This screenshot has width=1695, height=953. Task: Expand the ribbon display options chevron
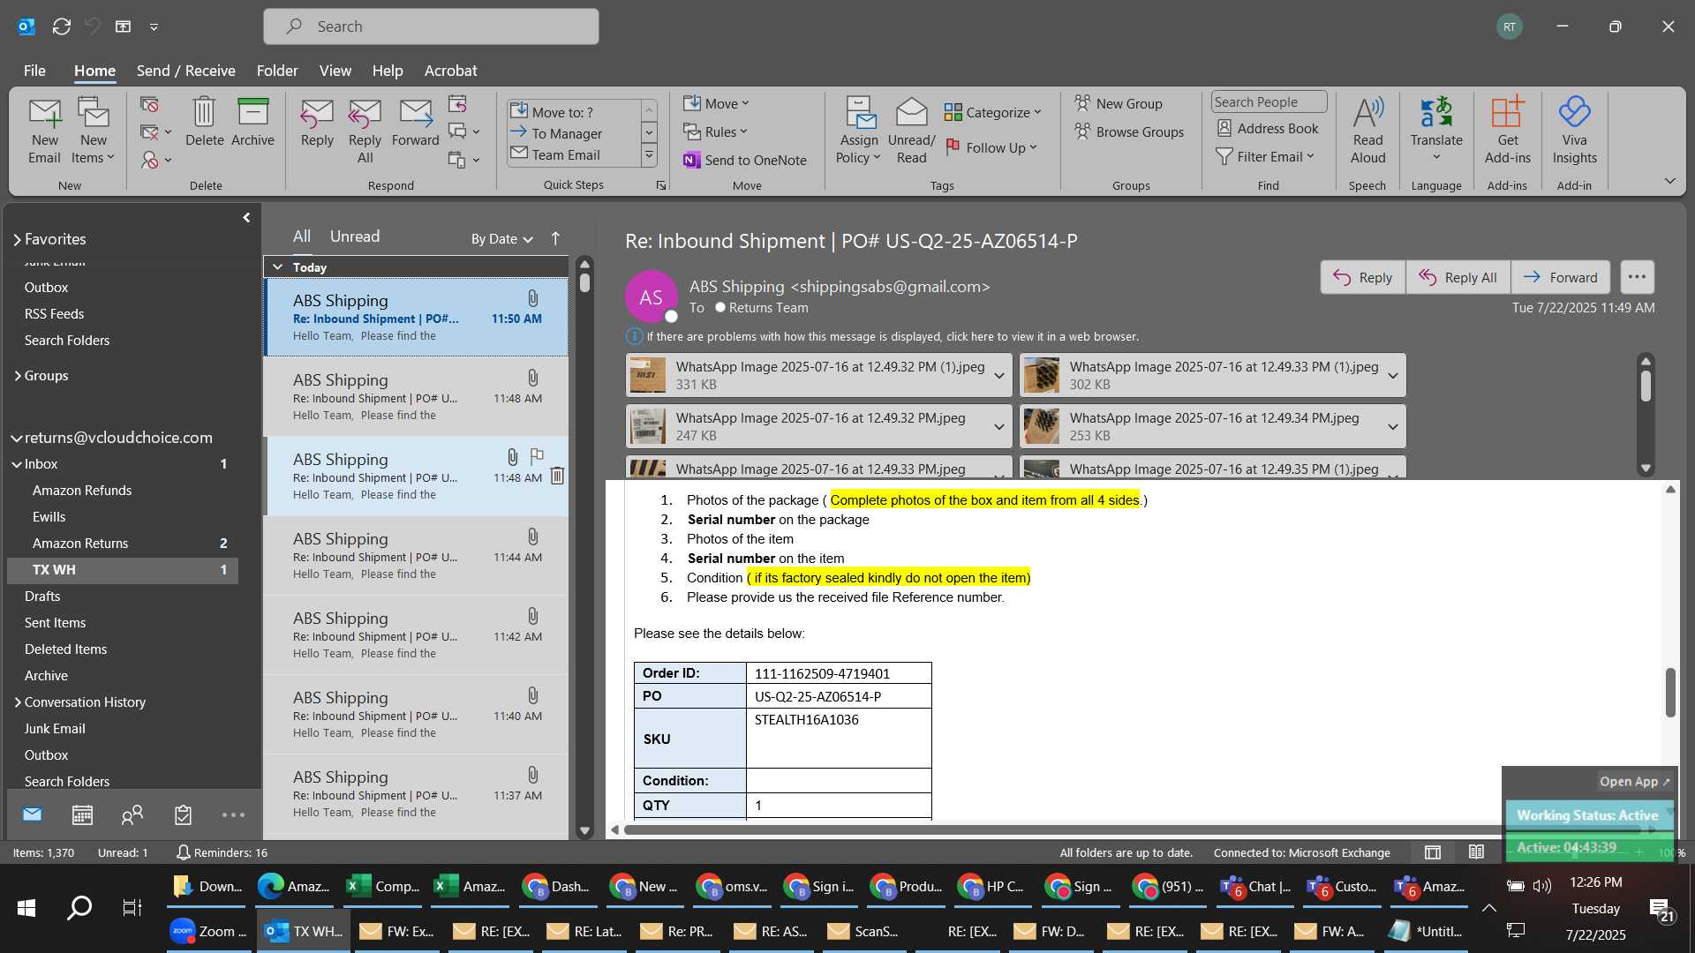click(1669, 181)
